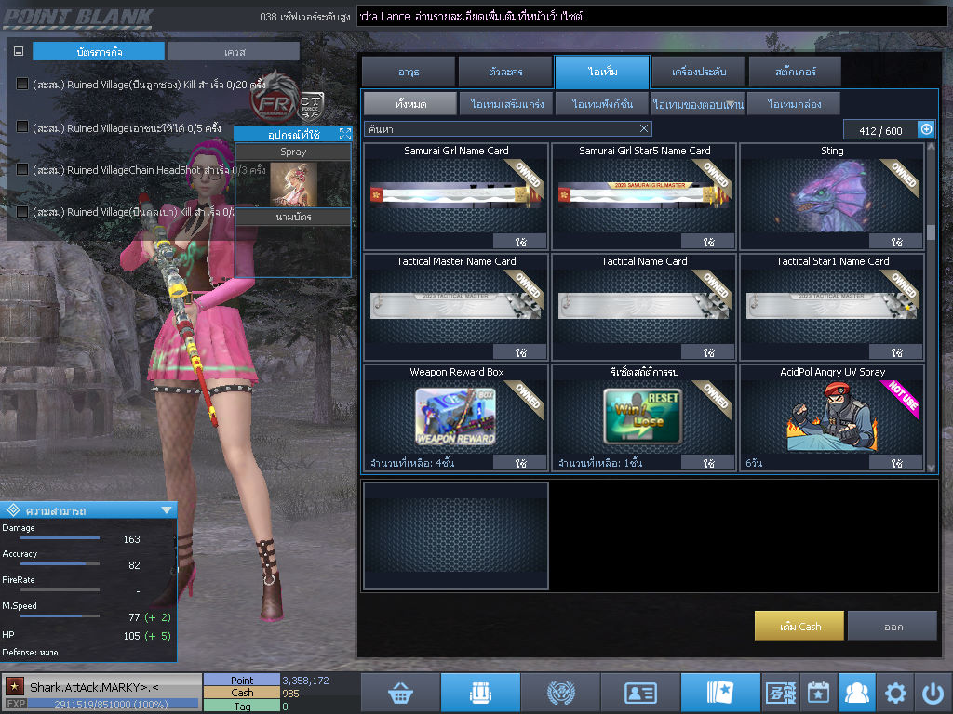Select the Tactical Master Name Card banner
Screen dimensions: 953x714
coord(456,305)
